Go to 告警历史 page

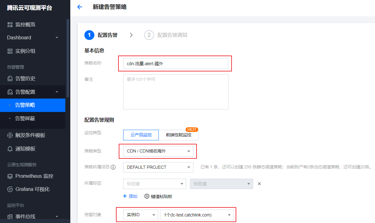tap(25, 79)
